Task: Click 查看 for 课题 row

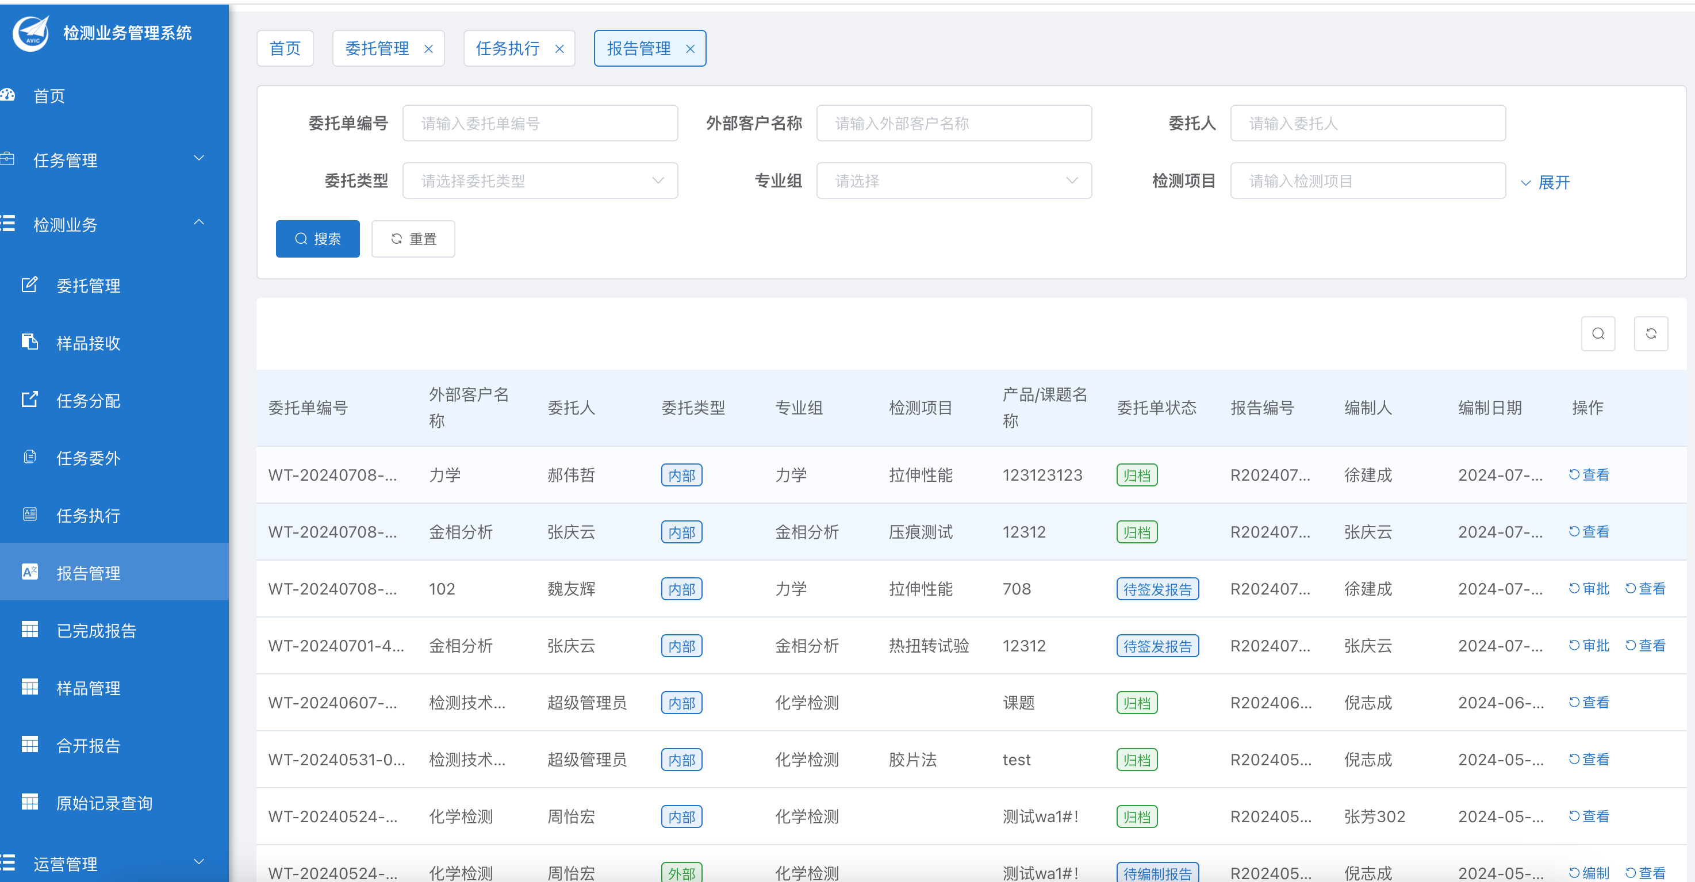Action: [1589, 702]
